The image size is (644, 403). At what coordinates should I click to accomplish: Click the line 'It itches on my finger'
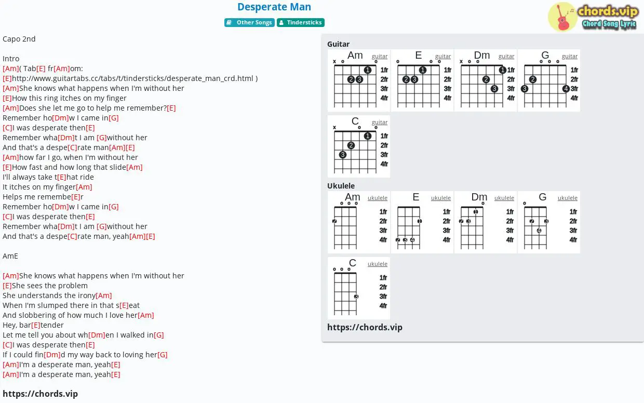(x=47, y=187)
